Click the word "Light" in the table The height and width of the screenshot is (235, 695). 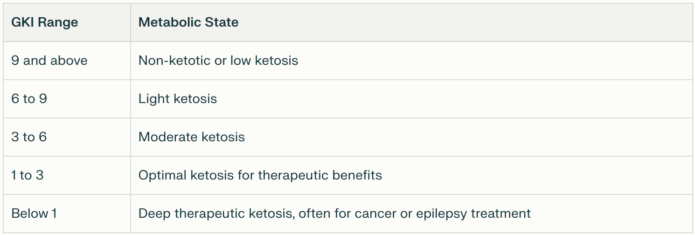[152, 99]
